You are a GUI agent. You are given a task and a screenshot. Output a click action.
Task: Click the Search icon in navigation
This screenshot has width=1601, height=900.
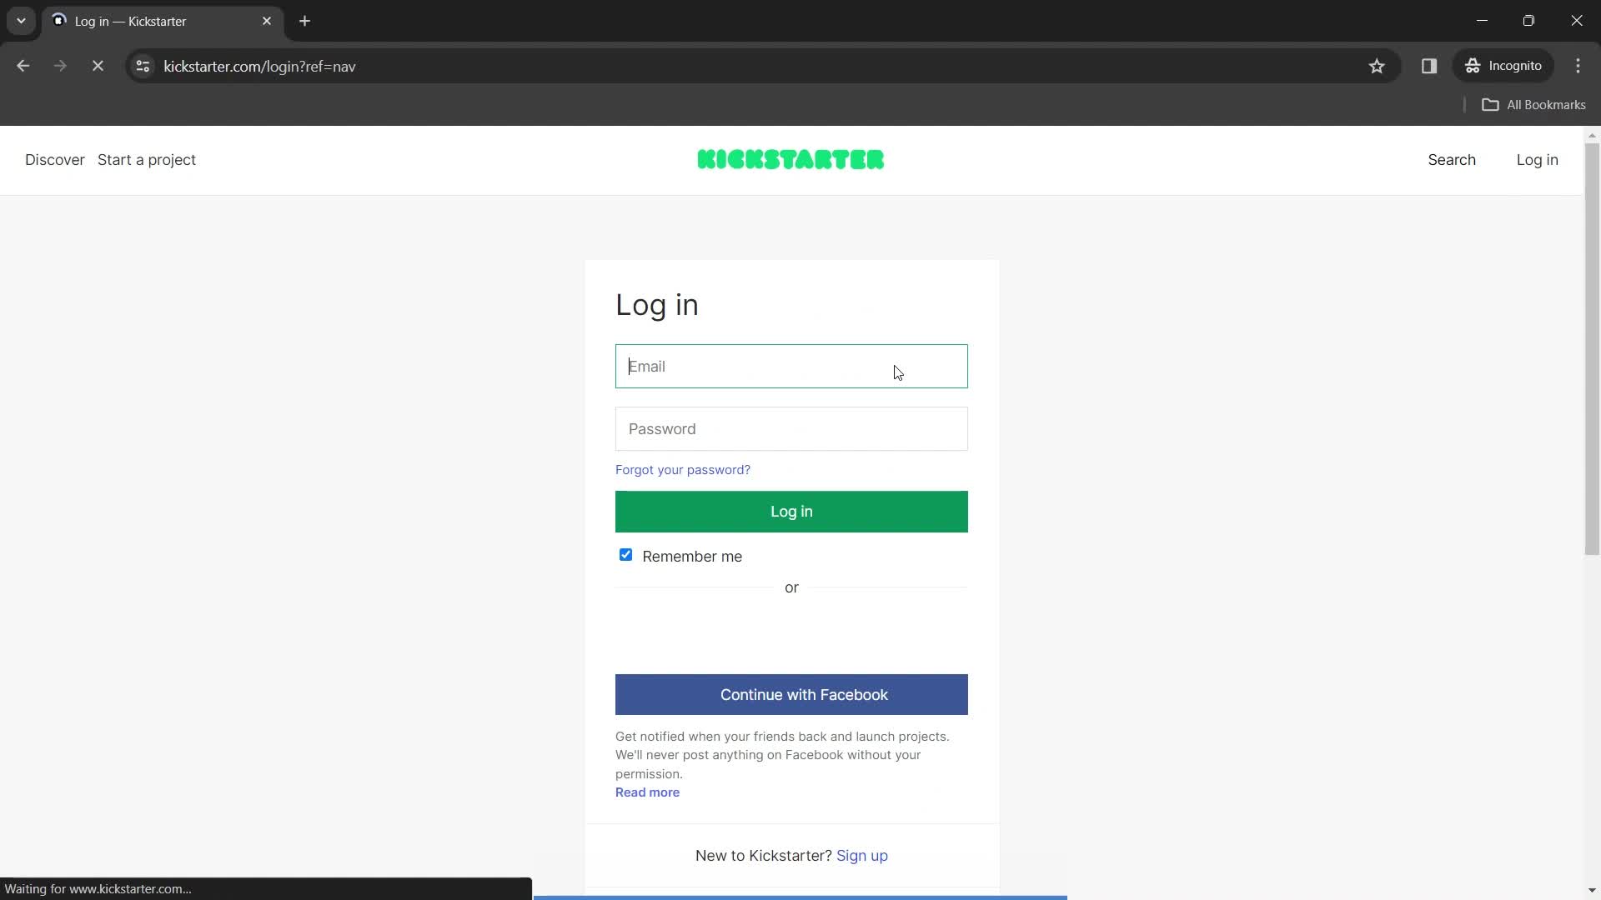point(1452,159)
